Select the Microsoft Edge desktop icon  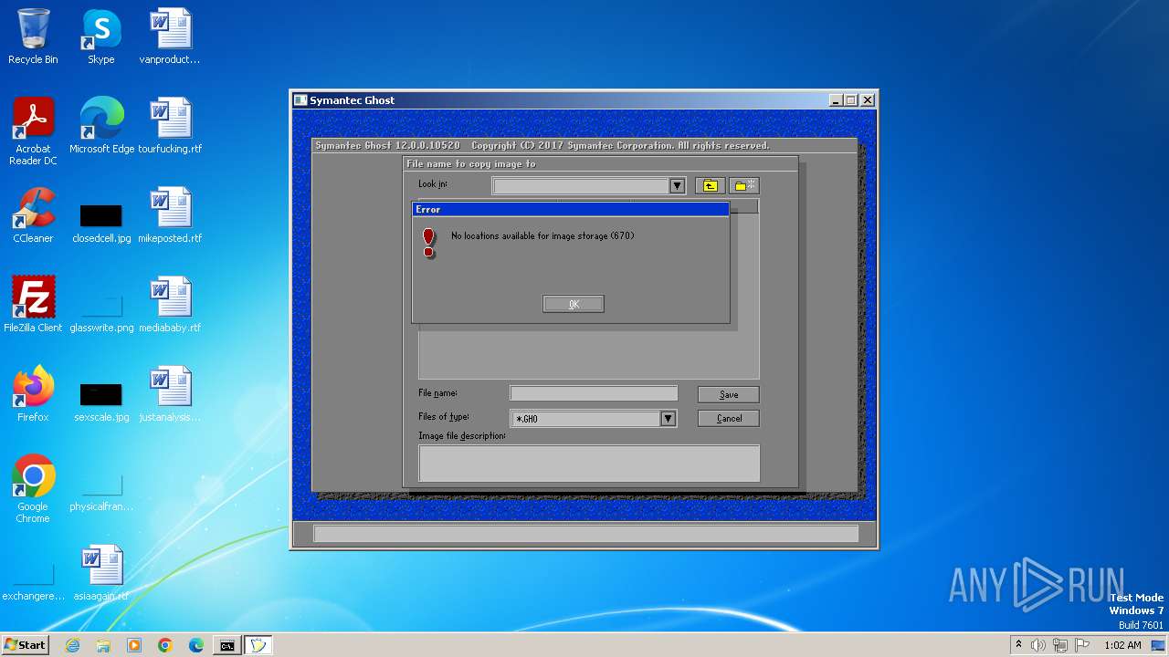pos(101,126)
